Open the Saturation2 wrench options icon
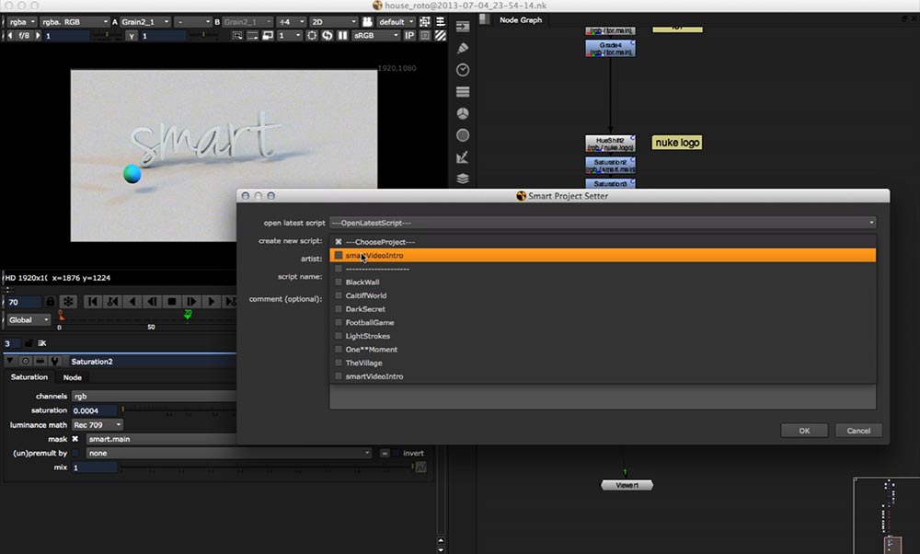 (x=54, y=362)
